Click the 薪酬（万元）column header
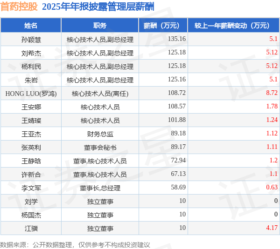 163,26
